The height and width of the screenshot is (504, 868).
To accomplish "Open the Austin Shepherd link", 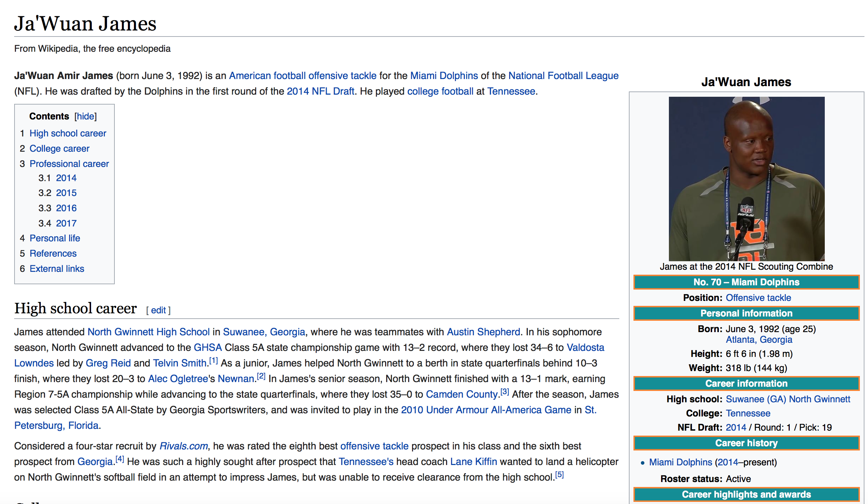I will [483, 332].
